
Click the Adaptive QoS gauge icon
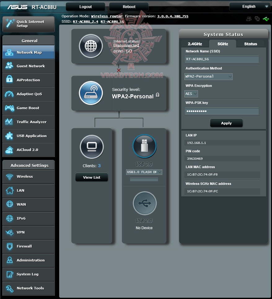[x=9, y=94]
